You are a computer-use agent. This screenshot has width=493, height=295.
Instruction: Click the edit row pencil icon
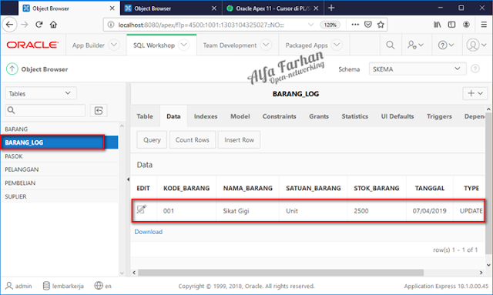(x=142, y=210)
